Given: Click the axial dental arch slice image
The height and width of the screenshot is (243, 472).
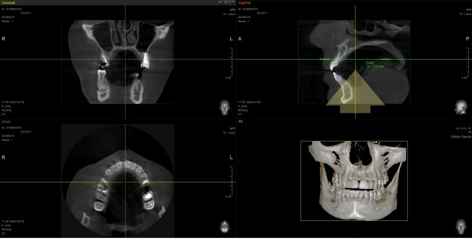Looking at the screenshot, I should click(118, 180).
